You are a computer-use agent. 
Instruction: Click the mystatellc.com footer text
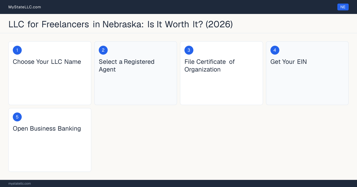coord(20,183)
